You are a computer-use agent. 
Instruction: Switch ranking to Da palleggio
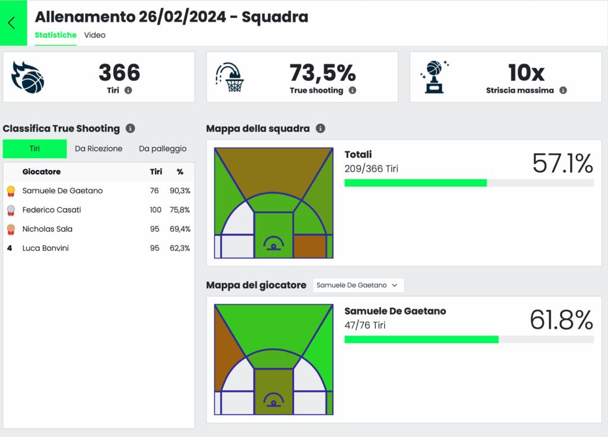pos(163,149)
